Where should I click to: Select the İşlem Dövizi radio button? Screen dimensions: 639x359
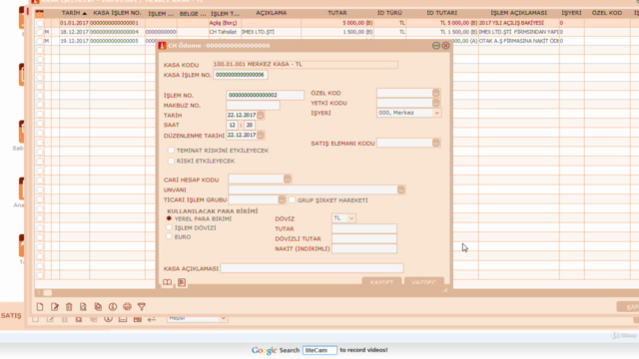click(169, 227)
